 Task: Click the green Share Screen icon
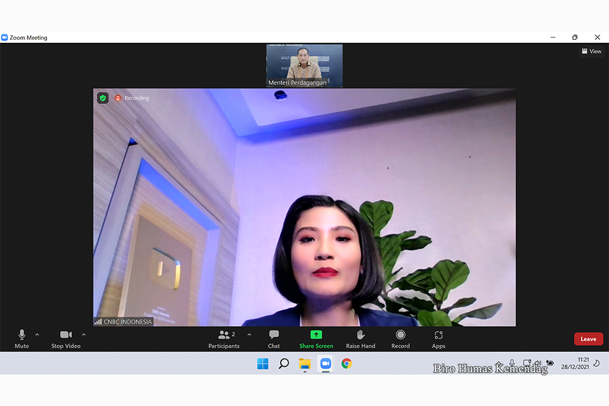[x=316, y=335]
